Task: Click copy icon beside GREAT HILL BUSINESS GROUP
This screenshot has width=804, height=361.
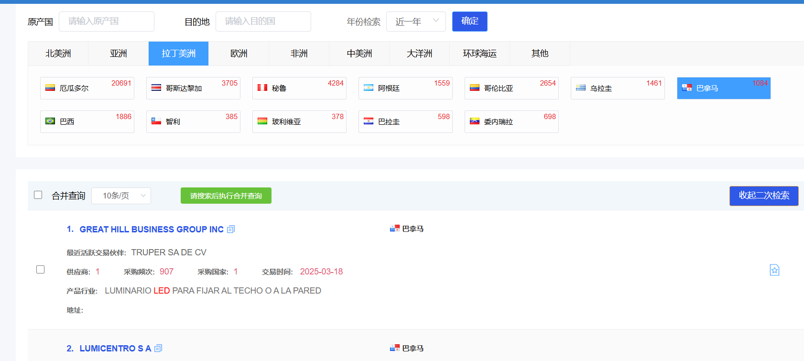Action: 231,230
